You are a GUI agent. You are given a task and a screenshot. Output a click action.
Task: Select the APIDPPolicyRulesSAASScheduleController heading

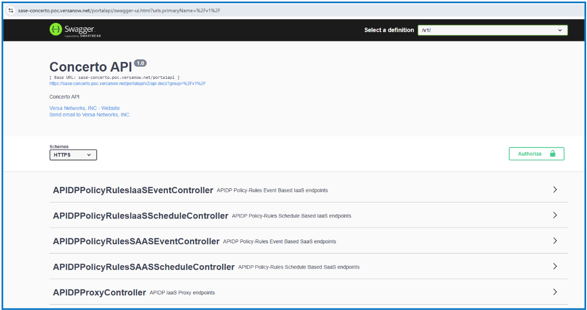pyautogui.click(x=143, y=267)
